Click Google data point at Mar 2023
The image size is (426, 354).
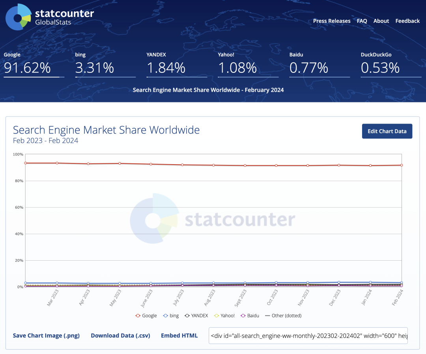pos(57,163)
